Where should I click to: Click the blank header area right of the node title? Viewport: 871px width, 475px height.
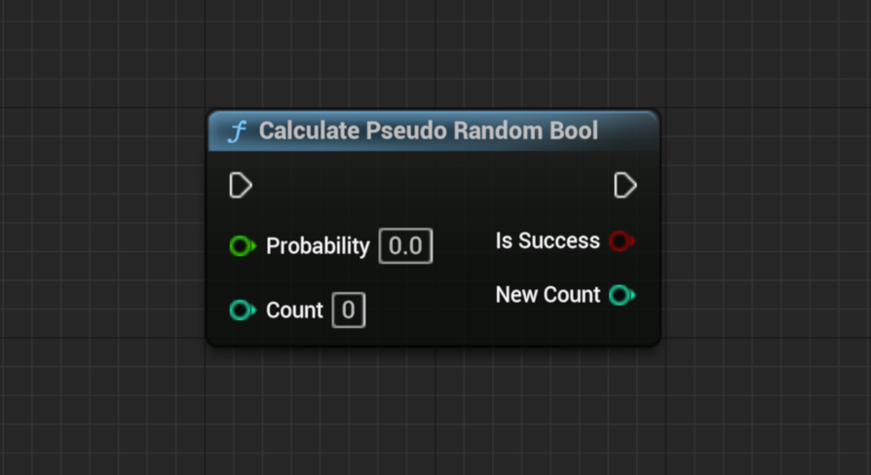628,131
